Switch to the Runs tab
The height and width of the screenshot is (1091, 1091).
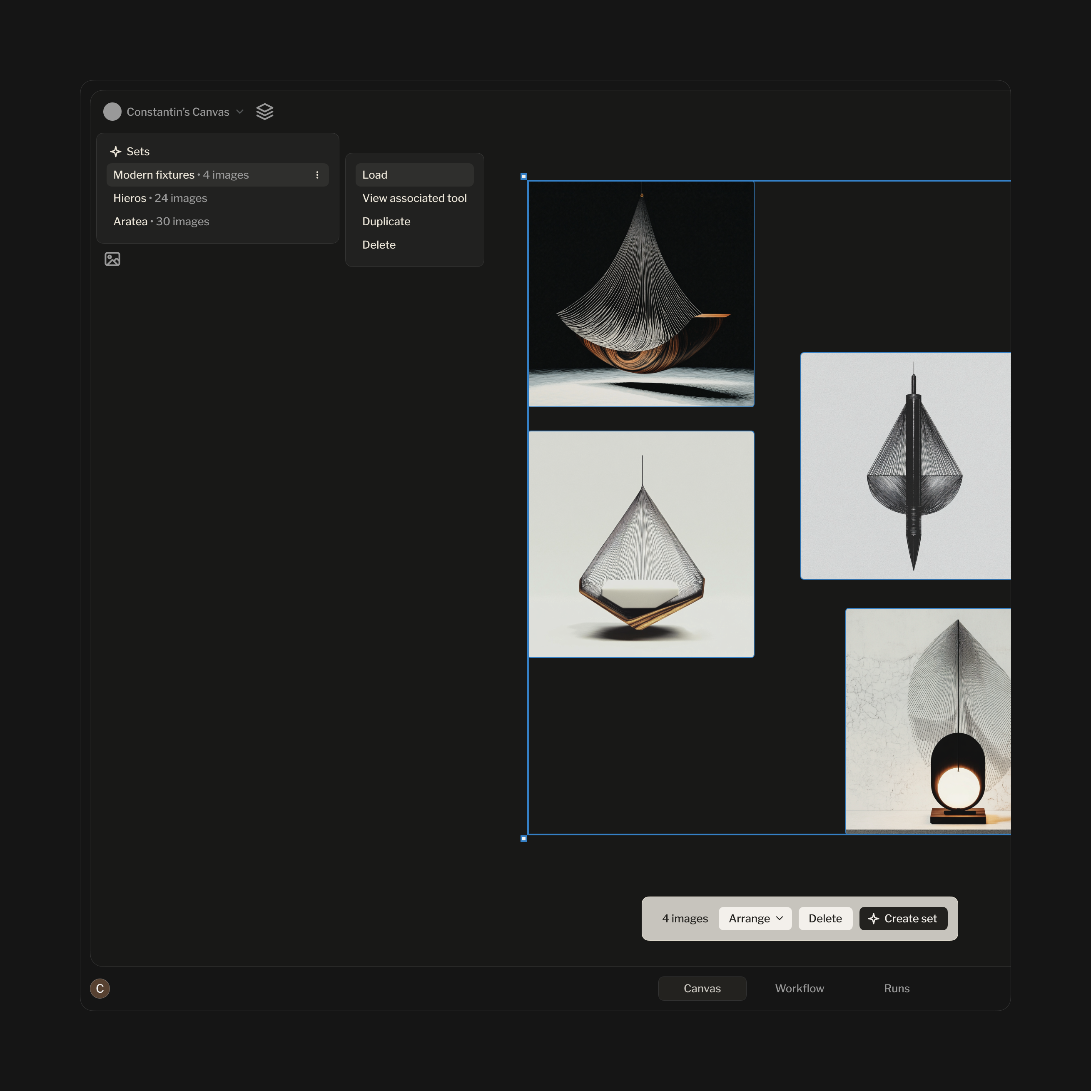pos(897,988)
